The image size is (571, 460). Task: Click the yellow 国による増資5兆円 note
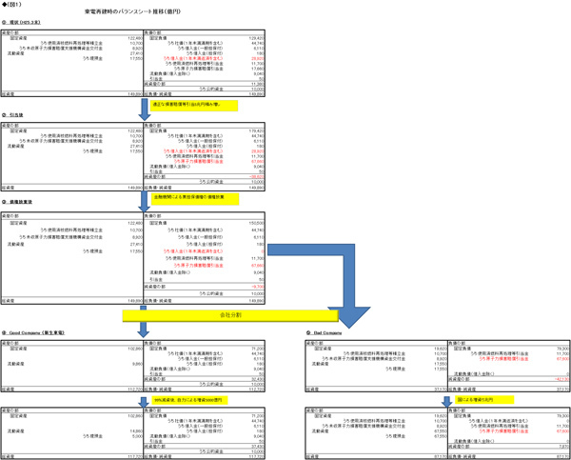[x=484, y=400]
